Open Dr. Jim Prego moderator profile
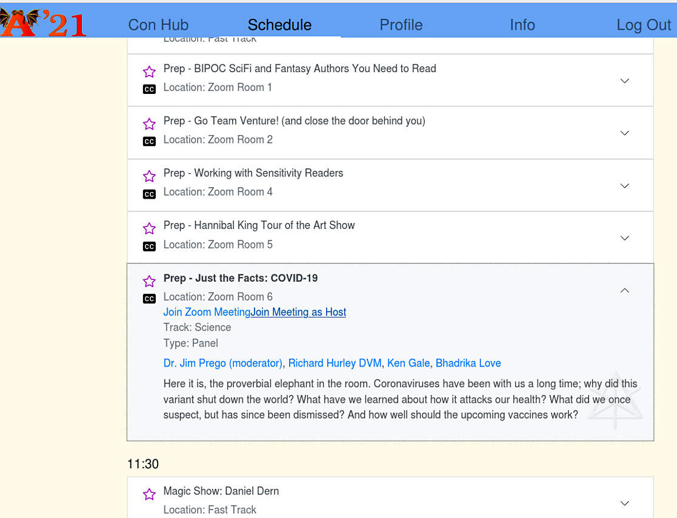Image resolution: width=677 pixels, height=518 pixels. 222,363
